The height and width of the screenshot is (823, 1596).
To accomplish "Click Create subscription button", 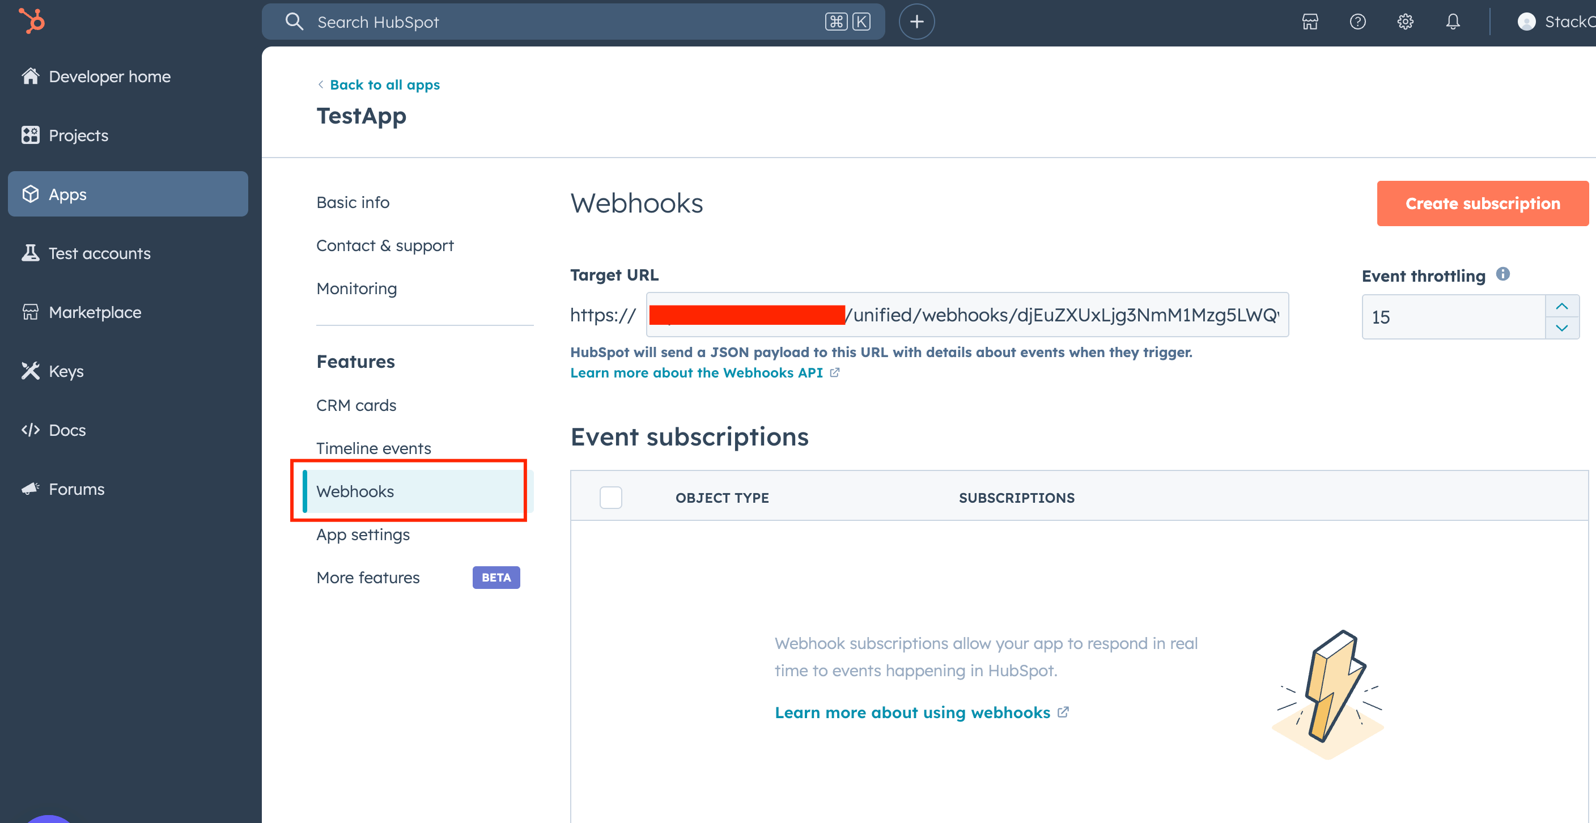I will point(1482,203).
